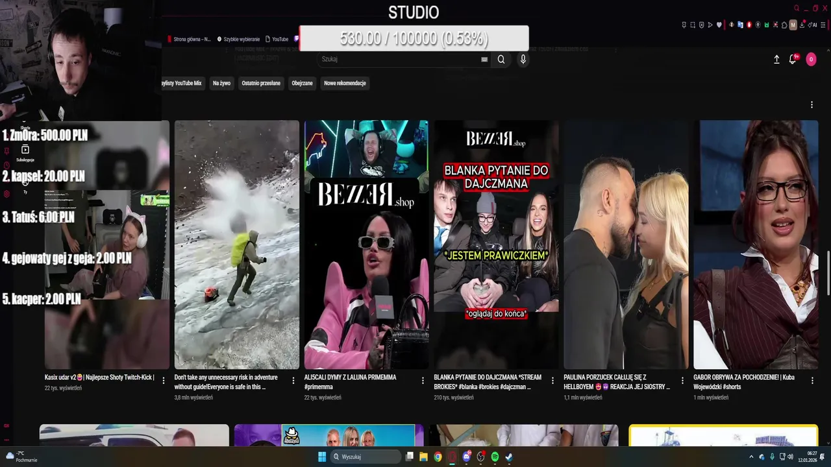Open the pink account avatar menu

point(811,59)
